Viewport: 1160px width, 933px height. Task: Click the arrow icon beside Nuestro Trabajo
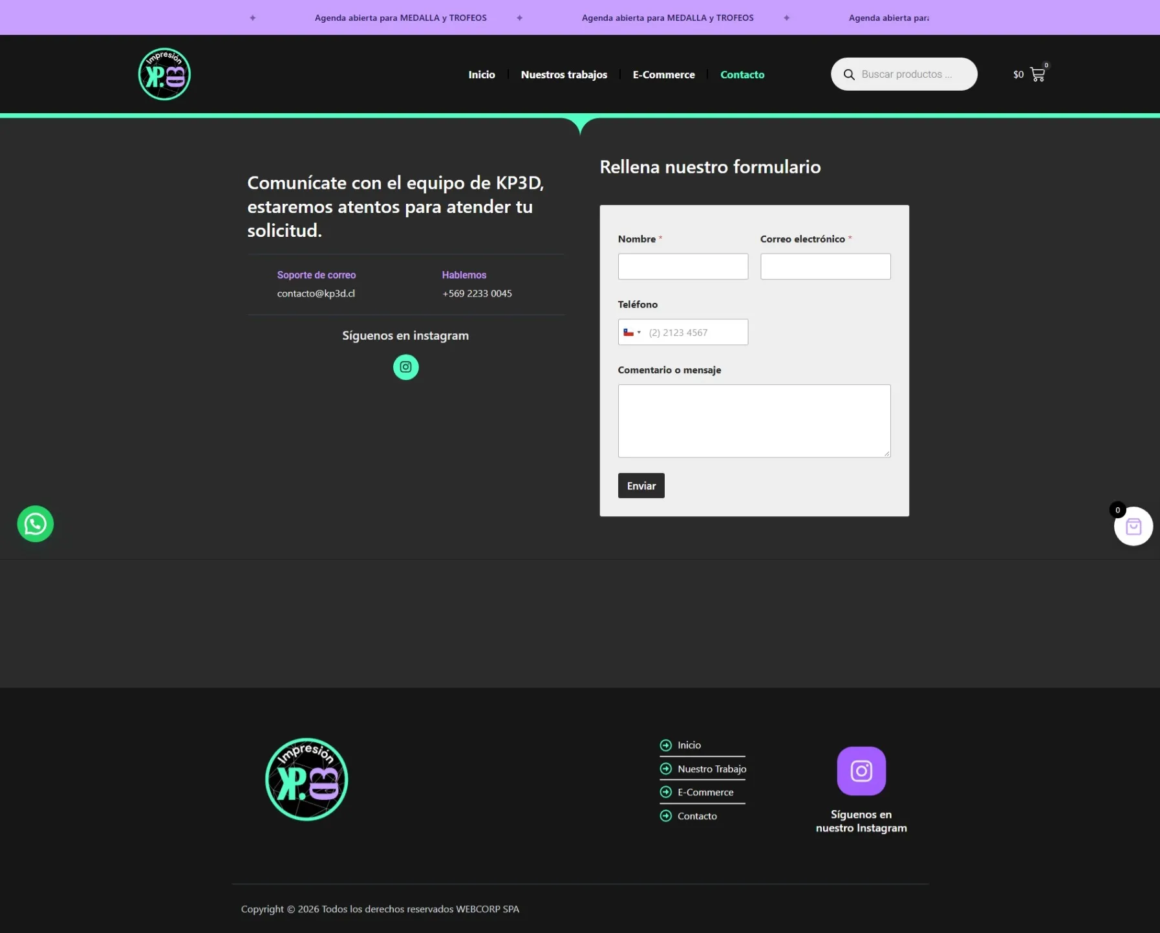[666, 769]
